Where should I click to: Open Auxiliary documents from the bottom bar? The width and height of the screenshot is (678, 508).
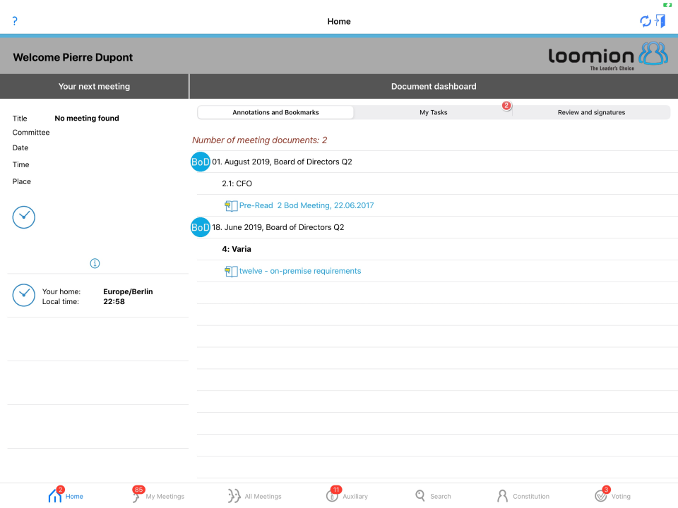(x=347, y=495)
